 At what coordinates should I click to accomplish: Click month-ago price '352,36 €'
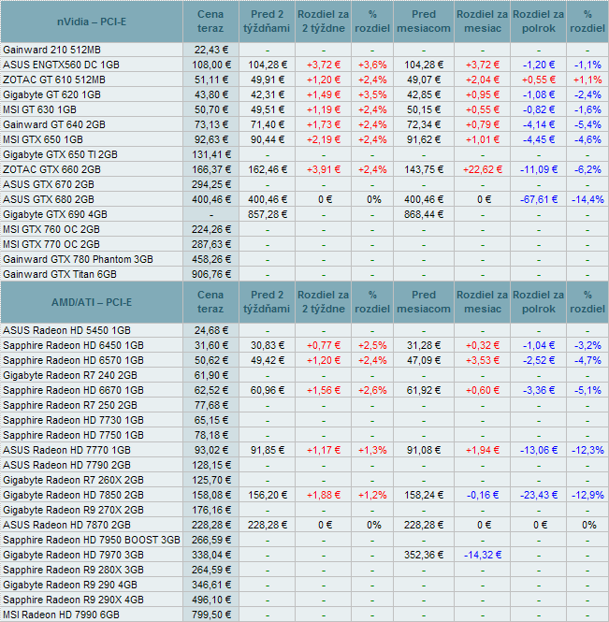(x=424, y=555)
